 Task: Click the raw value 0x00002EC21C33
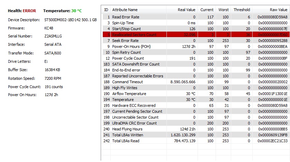point(272,141)
